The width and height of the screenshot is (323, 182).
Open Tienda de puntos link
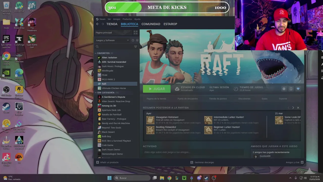click(218, 99)
